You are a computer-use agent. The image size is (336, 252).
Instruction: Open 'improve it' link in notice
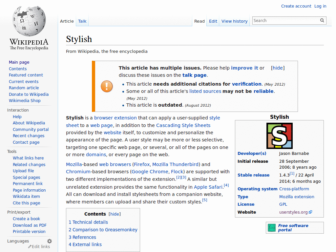pyautogui.click(x=244, y=68)
